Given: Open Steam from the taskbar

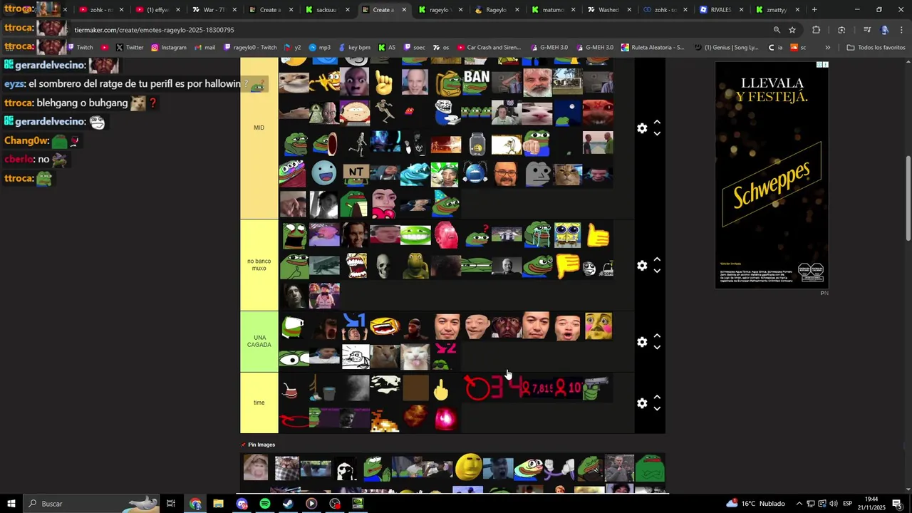Looking at the screenshot, I should click(288, 504).
